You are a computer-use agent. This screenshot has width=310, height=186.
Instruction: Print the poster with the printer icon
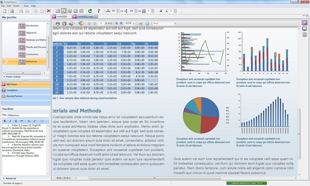[58, 24]
